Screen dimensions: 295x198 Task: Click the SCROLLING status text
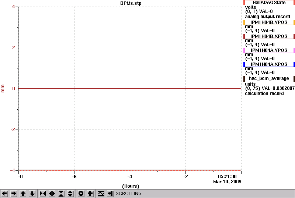click(128, 194)
